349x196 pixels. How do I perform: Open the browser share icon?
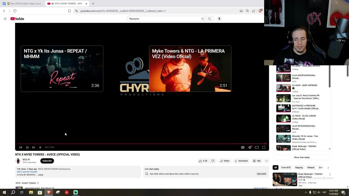point(254,11)
